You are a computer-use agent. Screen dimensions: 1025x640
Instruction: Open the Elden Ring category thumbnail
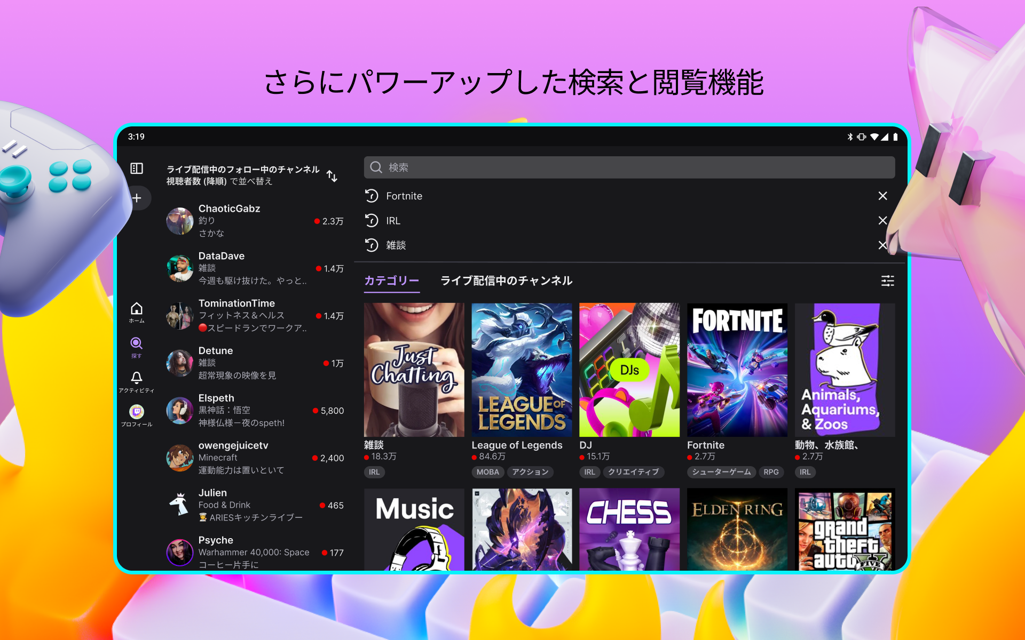737,529
